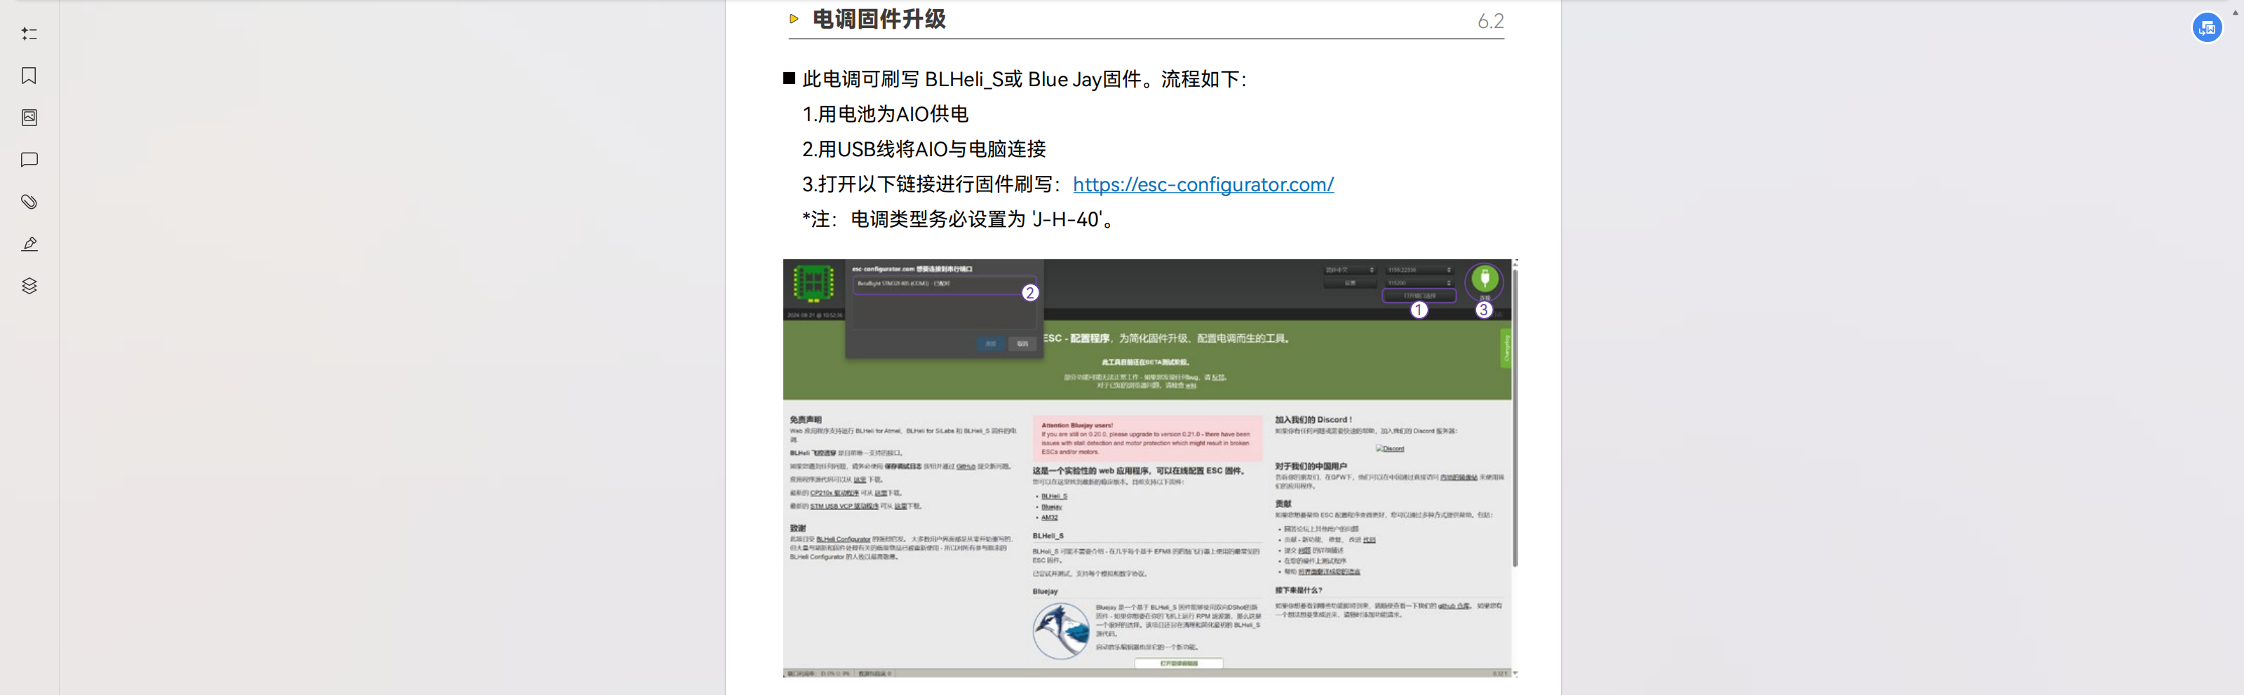This screenshot has height=695, width=2244.
Task: Open the 简体中文 language dropdown
Action: coord(1349,270)
